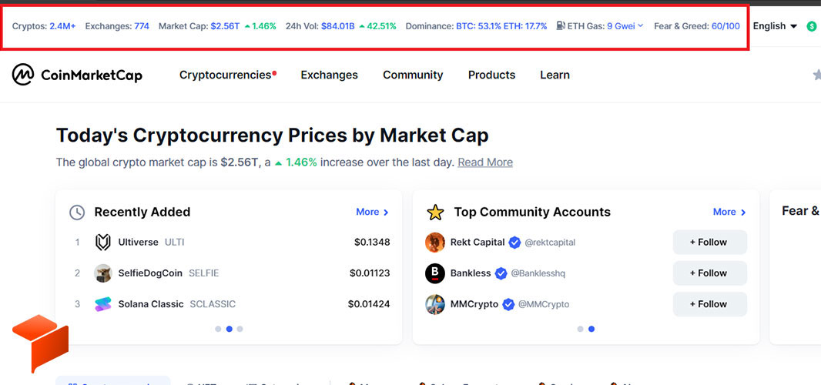
Task: Open the Read More link
Action: point(485,162)
